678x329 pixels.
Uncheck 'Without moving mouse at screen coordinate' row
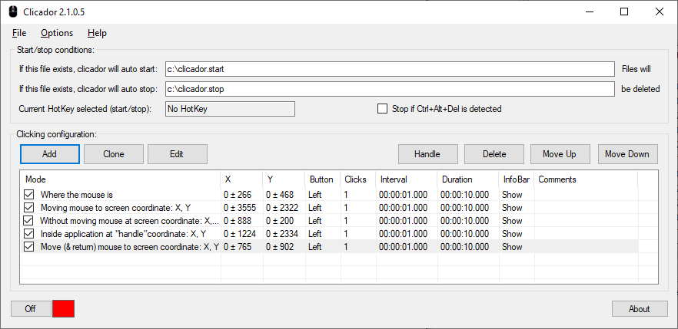click(28, 221)
